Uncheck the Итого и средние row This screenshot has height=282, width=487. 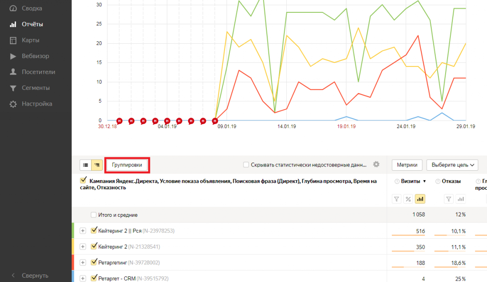tap(93, 215)
